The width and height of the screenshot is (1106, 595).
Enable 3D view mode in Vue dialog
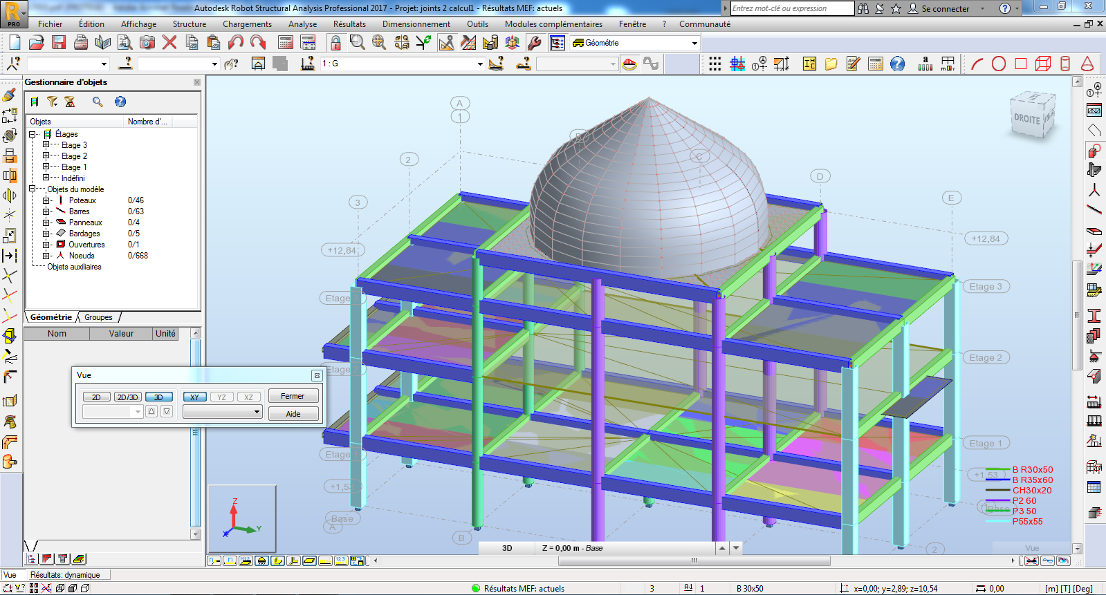click(x=158, y=397)
